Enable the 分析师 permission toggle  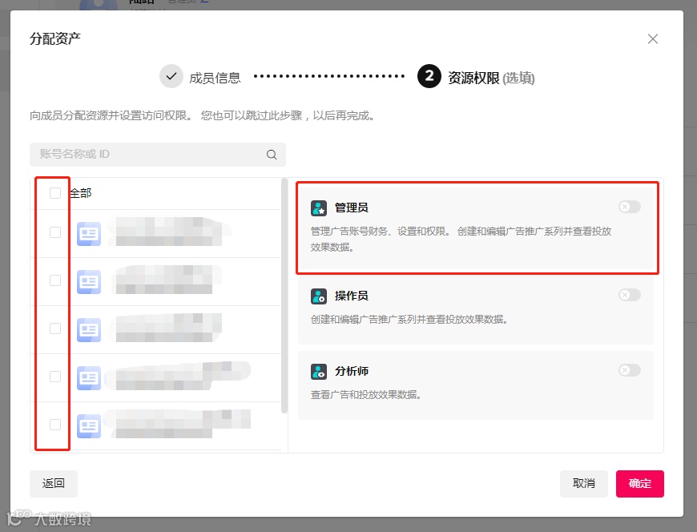[630, 370]
